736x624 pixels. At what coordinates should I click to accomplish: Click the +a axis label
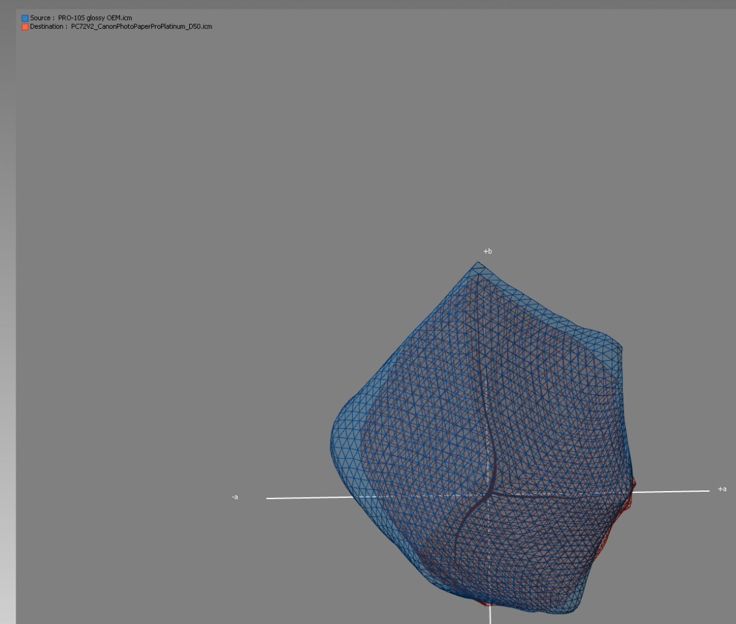tap(722, 489)
